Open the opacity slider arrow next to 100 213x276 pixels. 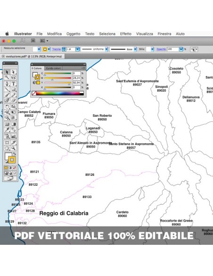(x=181, y=49)
